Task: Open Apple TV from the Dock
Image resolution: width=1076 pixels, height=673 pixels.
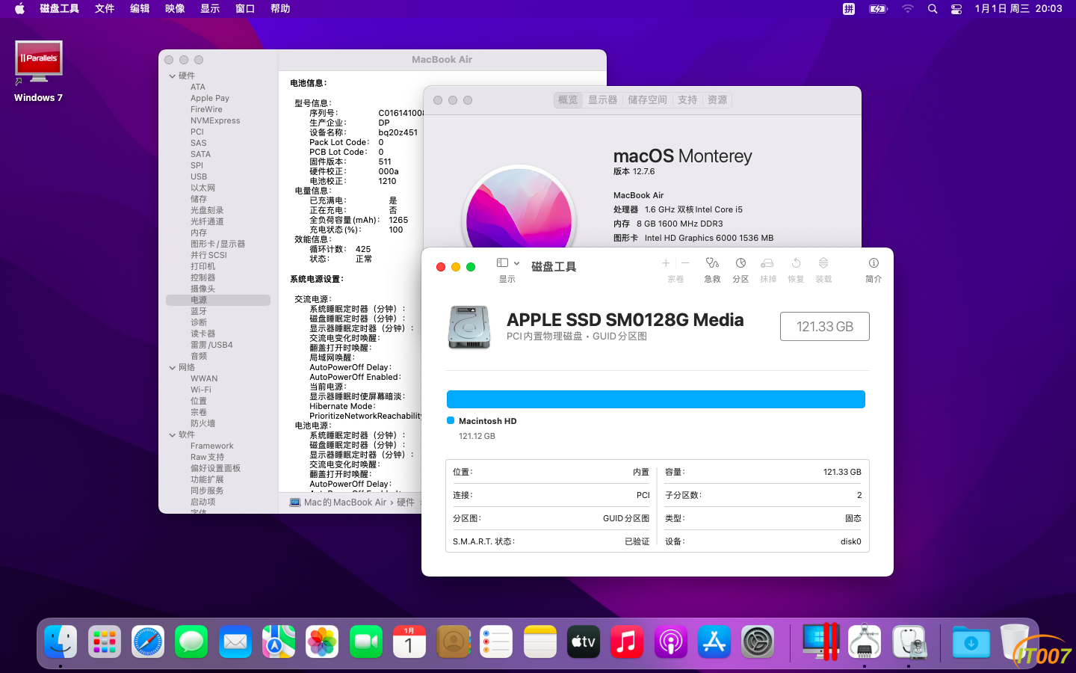Action: click(x=584, y=642)
